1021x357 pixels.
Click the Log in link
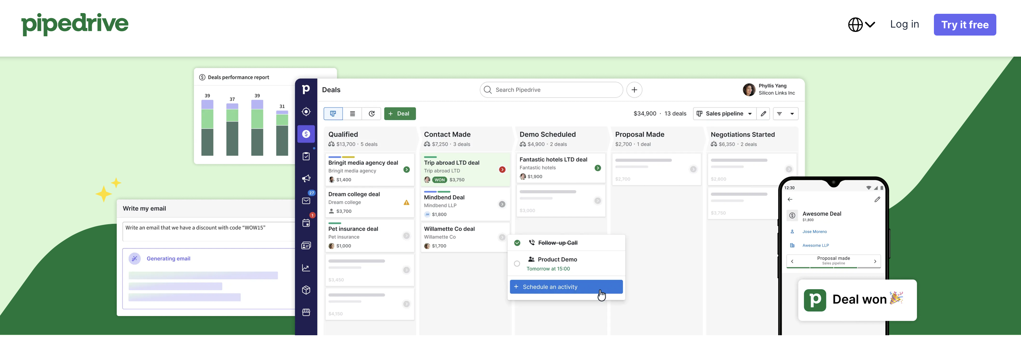(905, 24)
